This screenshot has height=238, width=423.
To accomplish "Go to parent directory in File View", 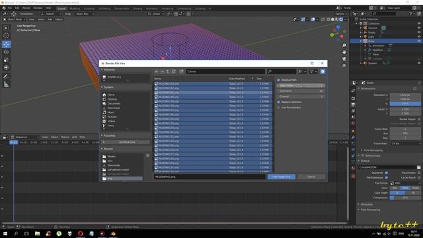I will click(x=168, y=71).
